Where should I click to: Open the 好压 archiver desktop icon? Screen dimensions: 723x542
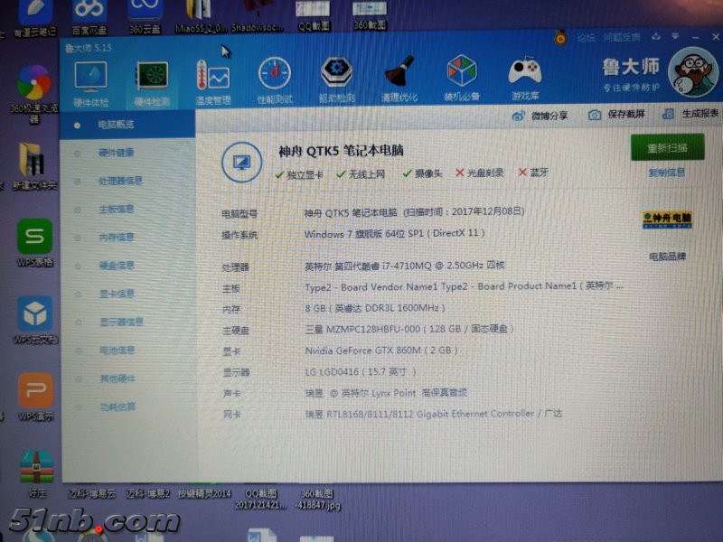coord(37,473)
